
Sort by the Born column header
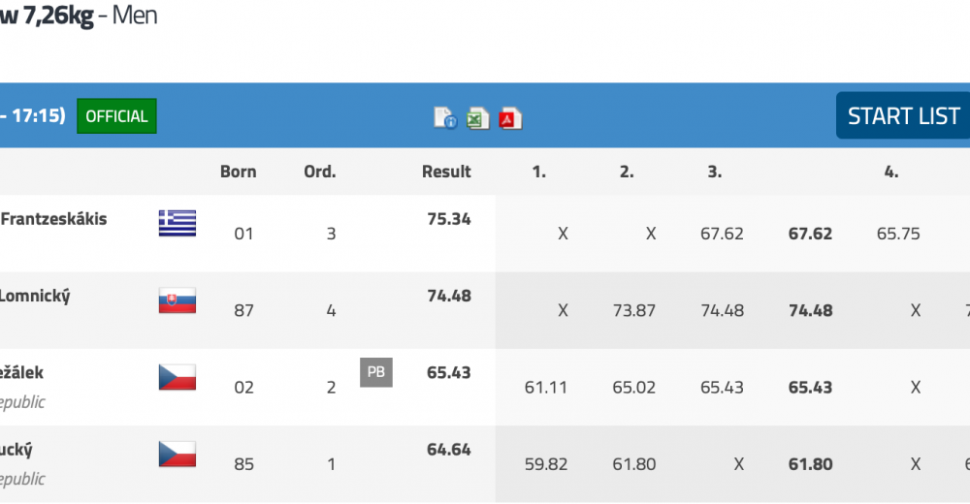click(239, 172)
